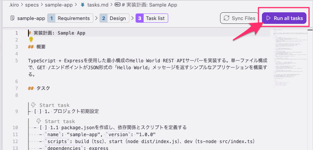
Task: Click the heading symbol icon in breadcrumb
Action: tap(117, 5)
